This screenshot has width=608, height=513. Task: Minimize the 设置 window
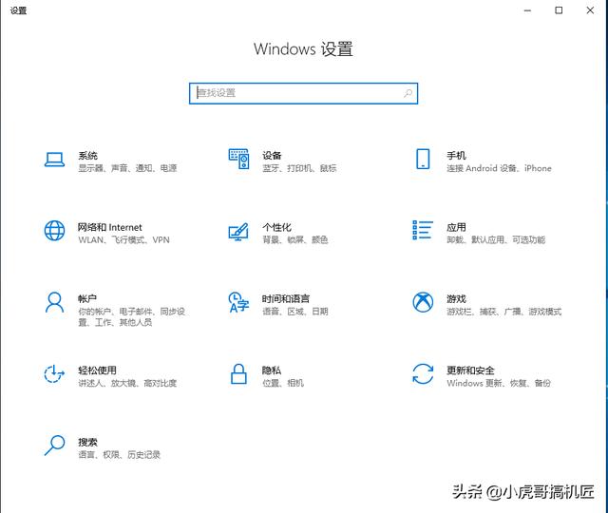pyautogui.click(x=527, y=10)
